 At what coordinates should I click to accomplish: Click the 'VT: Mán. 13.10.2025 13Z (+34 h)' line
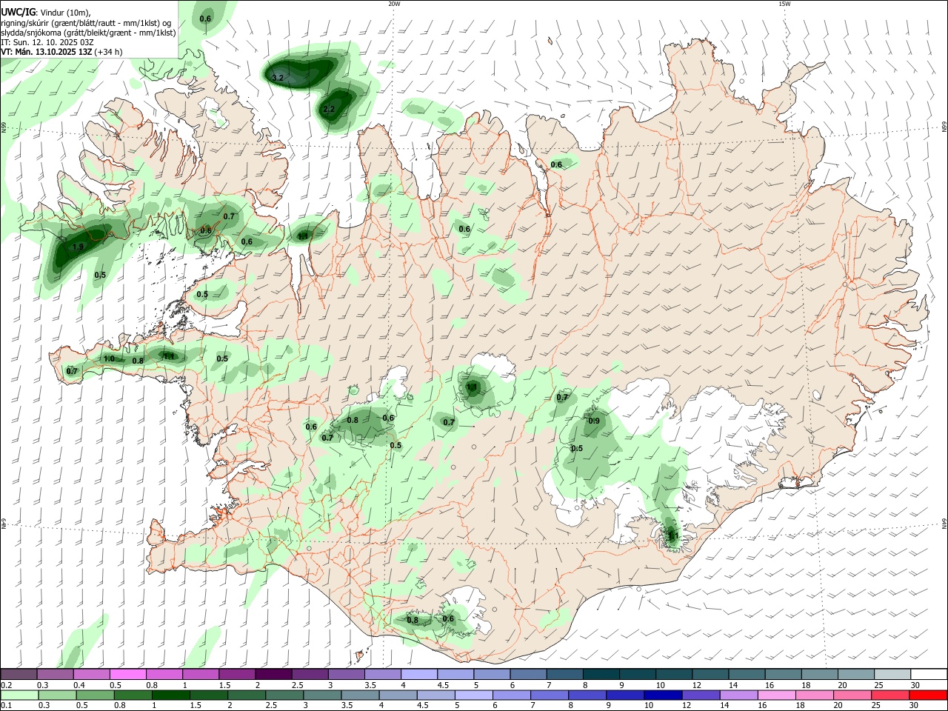62,52
